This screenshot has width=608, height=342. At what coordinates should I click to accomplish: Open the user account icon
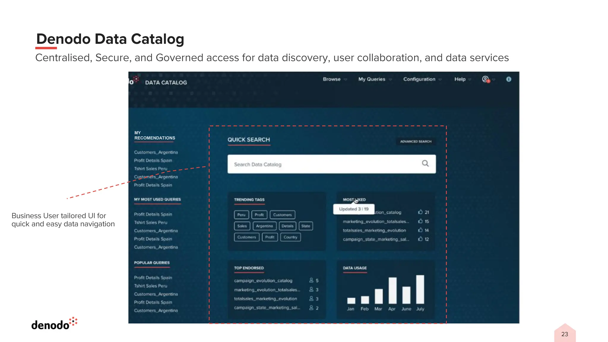coord(485,79)
